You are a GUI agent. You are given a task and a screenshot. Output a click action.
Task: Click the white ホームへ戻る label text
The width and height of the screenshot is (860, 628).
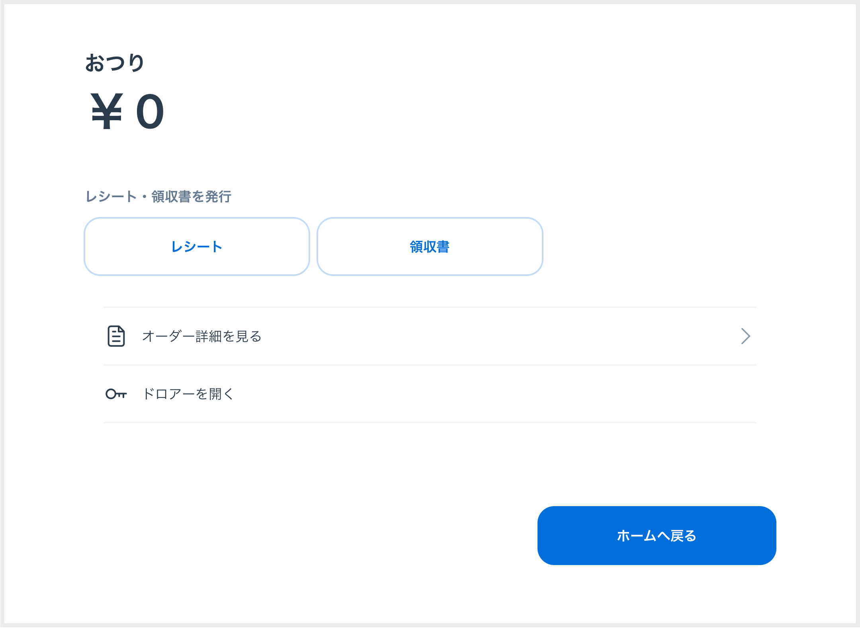point(657,536)
